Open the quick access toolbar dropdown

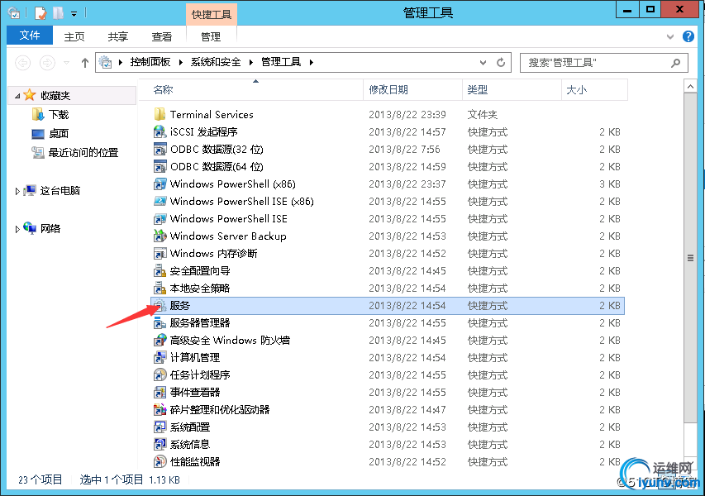pos(74,14)
